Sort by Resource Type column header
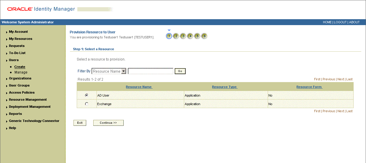Image resolution: width=366 pixels, height=163 pixels. click(225, 87)
